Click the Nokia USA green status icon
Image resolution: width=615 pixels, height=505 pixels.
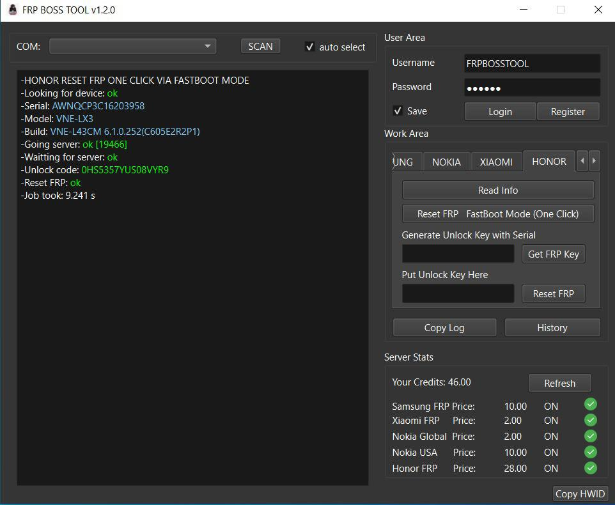tap(591, 452)
